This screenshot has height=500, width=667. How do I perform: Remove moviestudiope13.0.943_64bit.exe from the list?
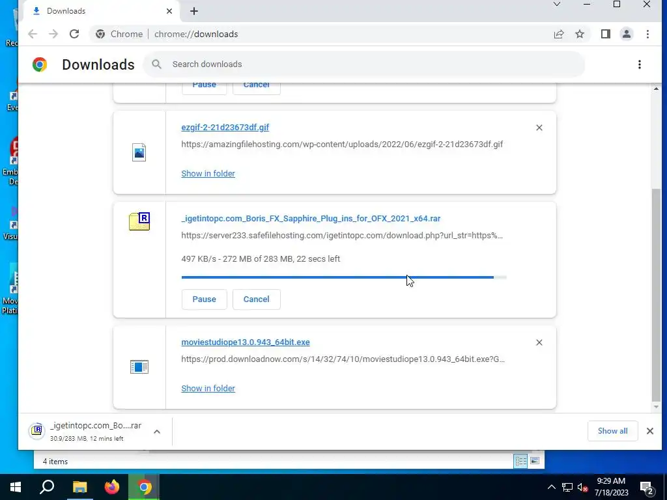(x=539, y=342)
